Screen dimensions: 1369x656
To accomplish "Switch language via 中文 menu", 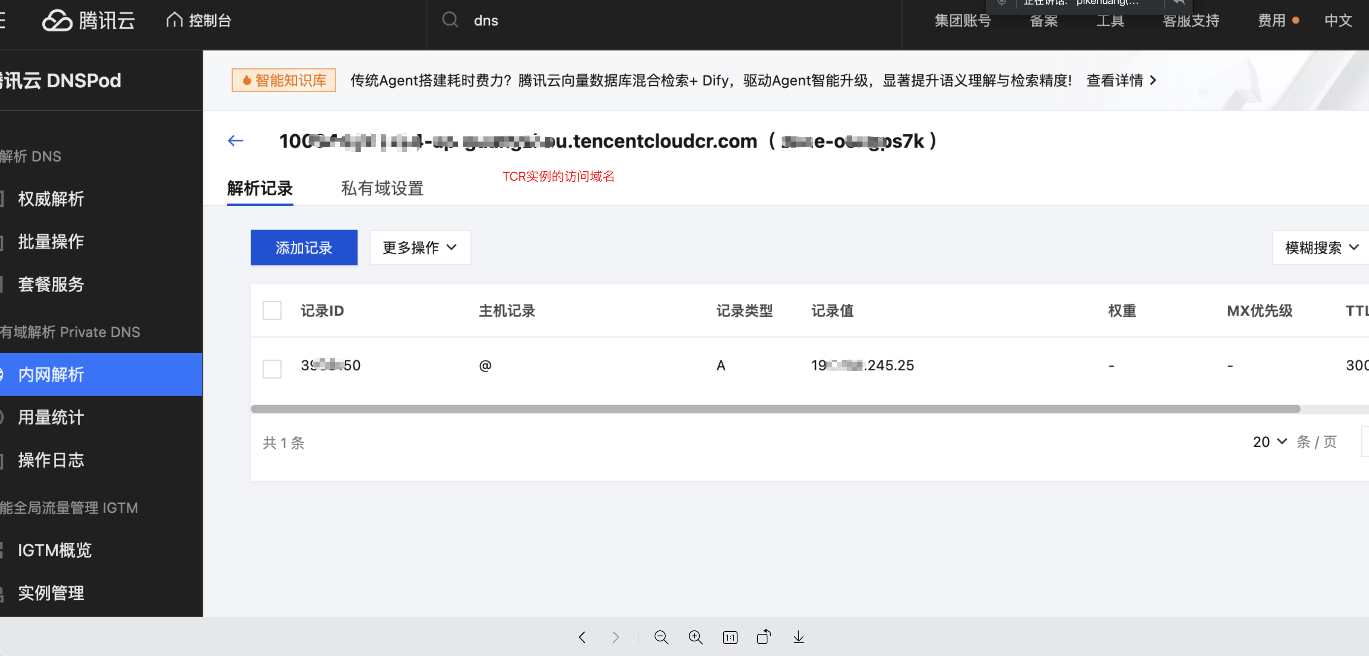I will tap(1338, 21).
